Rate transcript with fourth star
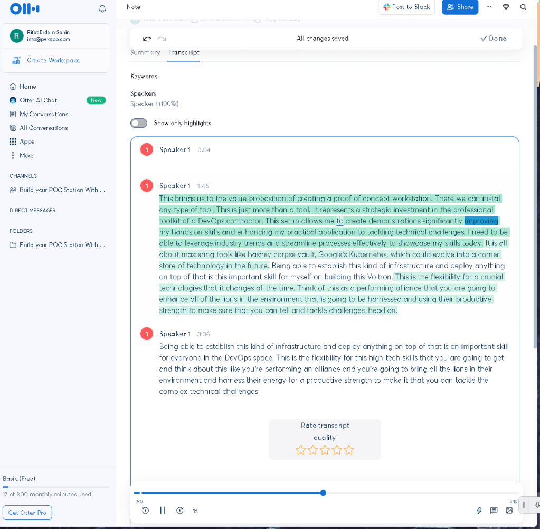This screenshot has width=540, height=529. (x=337, y=450)
